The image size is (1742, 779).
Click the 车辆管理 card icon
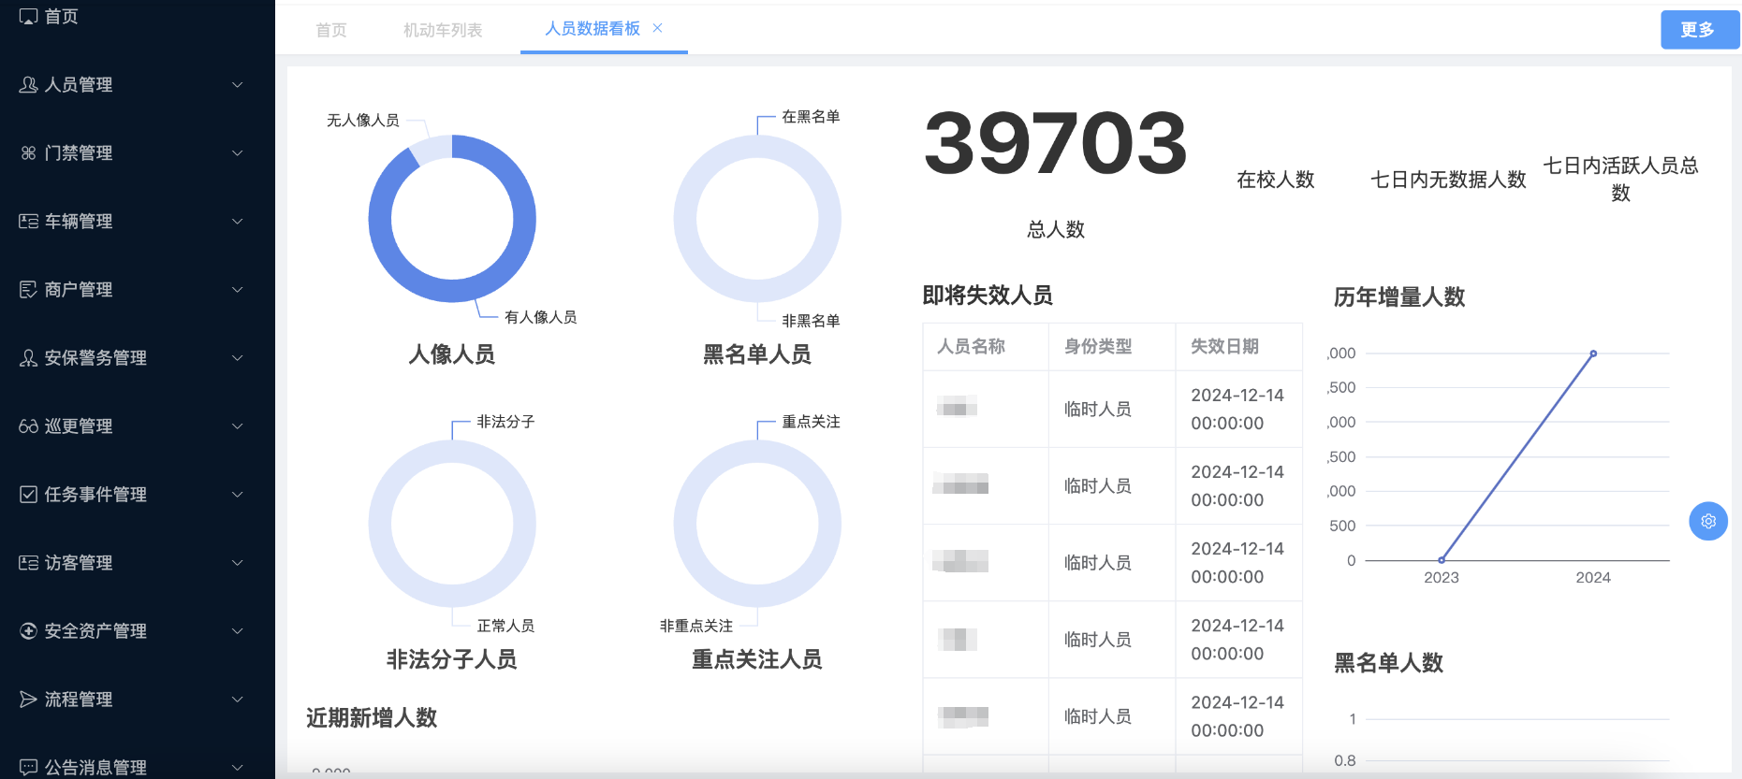pos(28,222)
